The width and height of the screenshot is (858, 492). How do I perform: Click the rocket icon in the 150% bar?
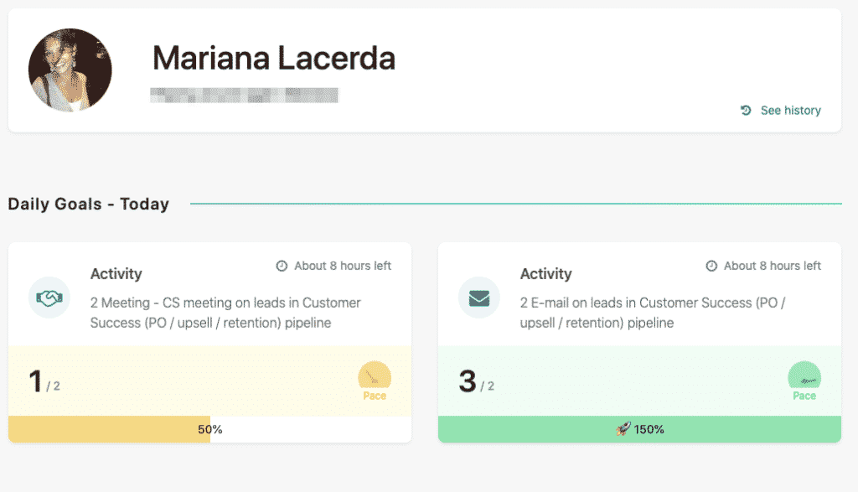[x=623, y=429]
